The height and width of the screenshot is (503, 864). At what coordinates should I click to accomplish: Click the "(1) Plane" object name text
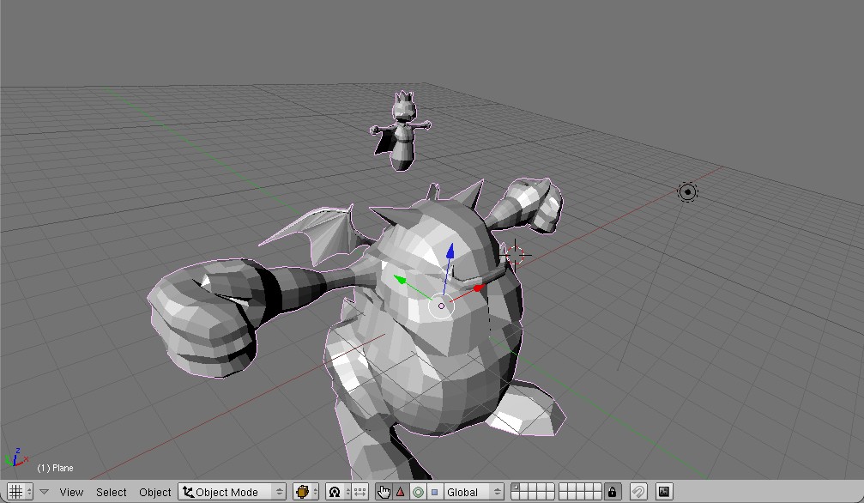pyautogui.click(x=55, y=468)
